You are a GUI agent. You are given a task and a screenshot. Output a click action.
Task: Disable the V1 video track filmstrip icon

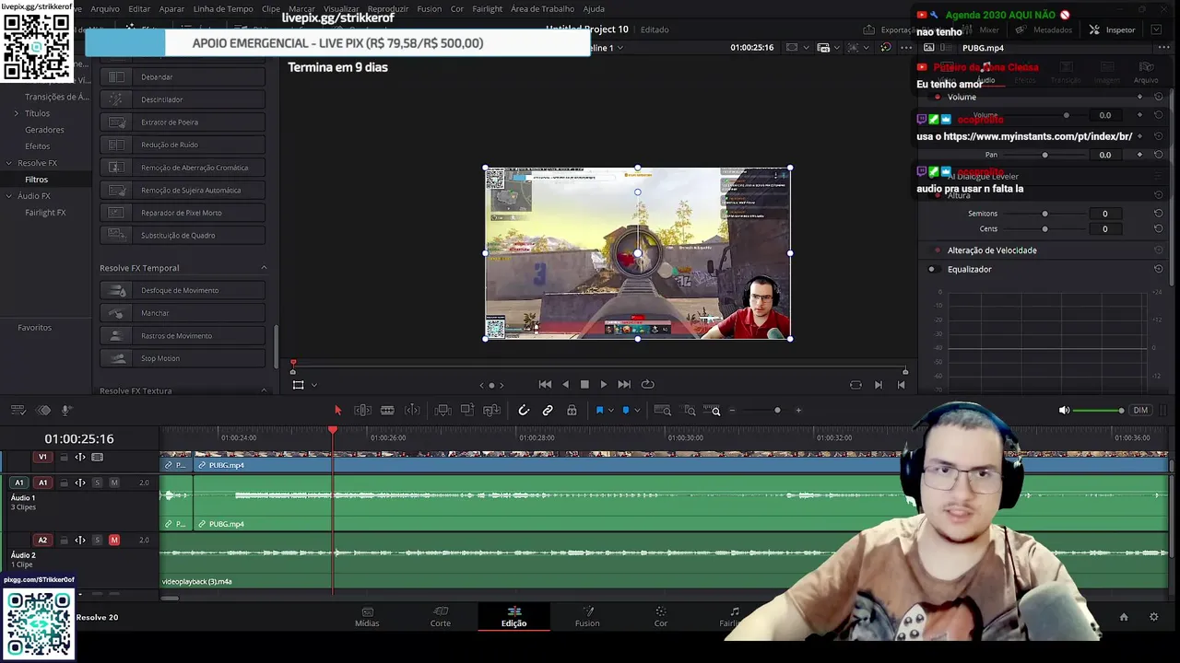(98, 458)
